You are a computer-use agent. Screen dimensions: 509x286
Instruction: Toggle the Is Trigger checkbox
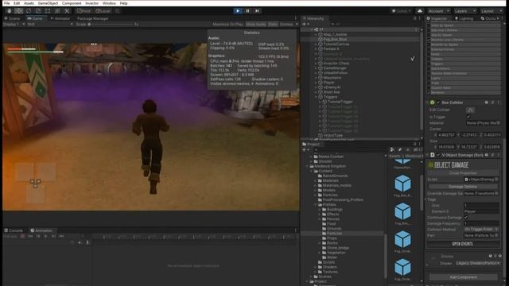(x=468, y=117)
